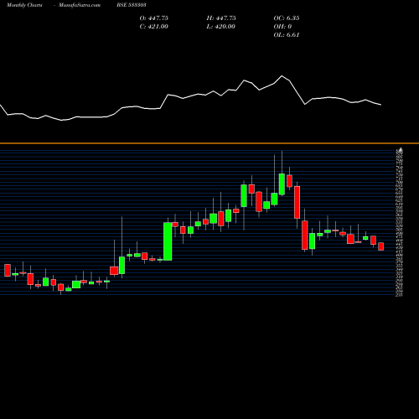Click the 'OL: 6.61' readout
The image size is (419, 419).
point(287,35)
